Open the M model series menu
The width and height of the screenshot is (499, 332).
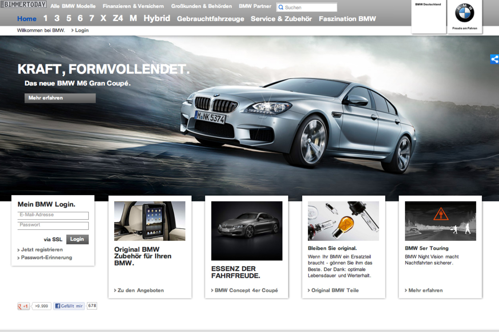click(x=133, y=19)
